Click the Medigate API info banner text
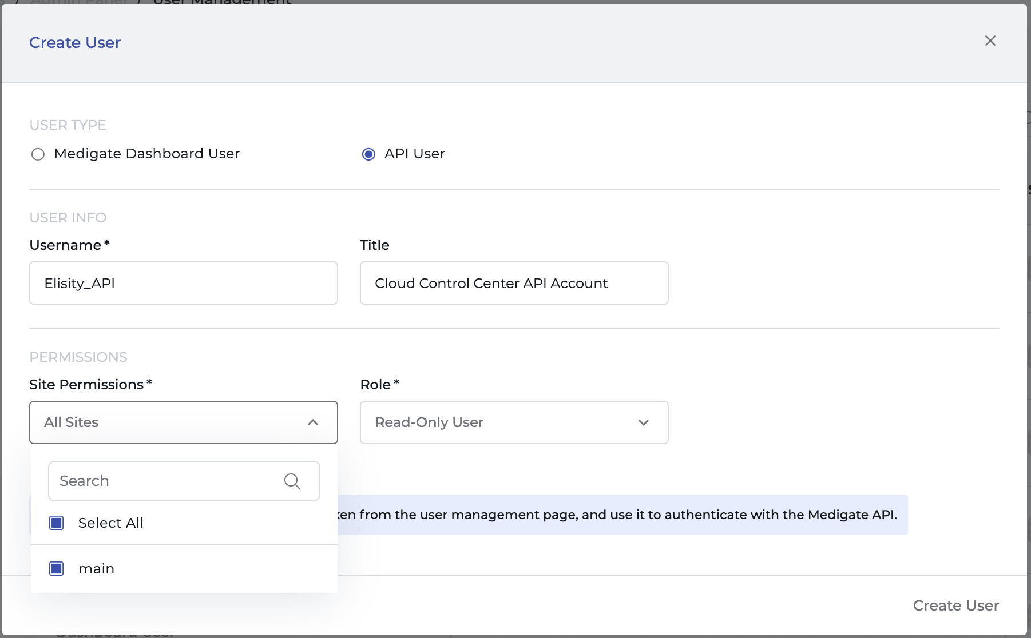Viewport: 1031px width, 638px height. click(x=617, y=515)
